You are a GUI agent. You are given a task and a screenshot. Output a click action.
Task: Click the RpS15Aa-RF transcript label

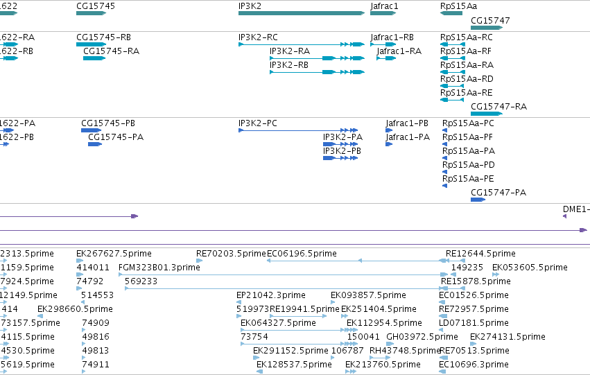[465, 51]
